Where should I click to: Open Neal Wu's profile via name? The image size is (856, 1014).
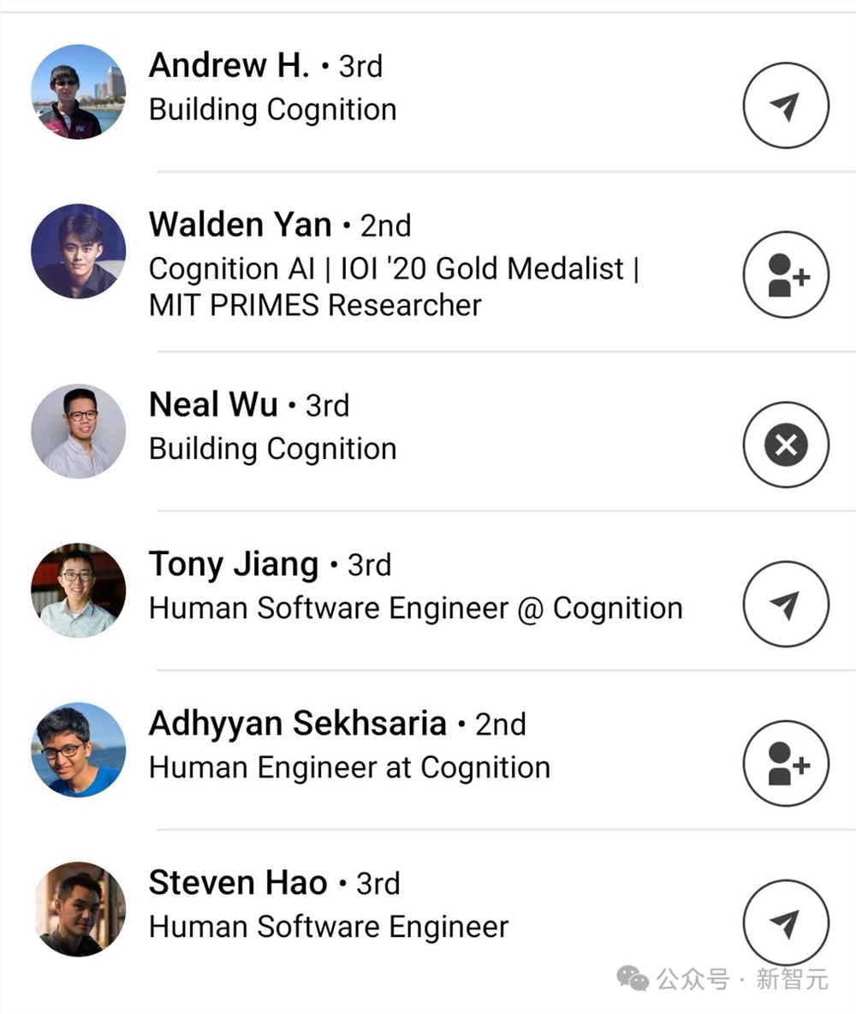(x=212, y=404)
